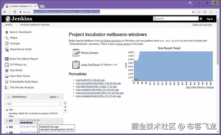Click the browser address bar URL
The image size is (221, 135).
tap(67, 12)
